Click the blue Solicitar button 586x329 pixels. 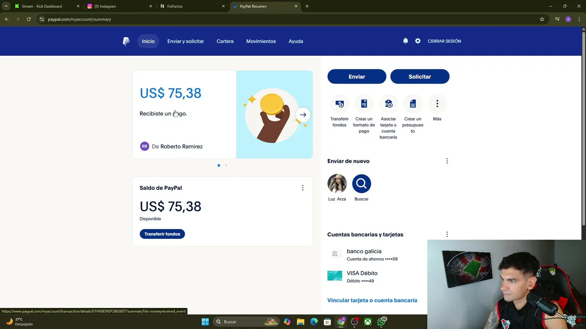(420, 77)
